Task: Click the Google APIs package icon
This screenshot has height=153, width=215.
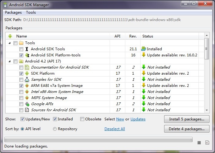Action: (27, 104)
